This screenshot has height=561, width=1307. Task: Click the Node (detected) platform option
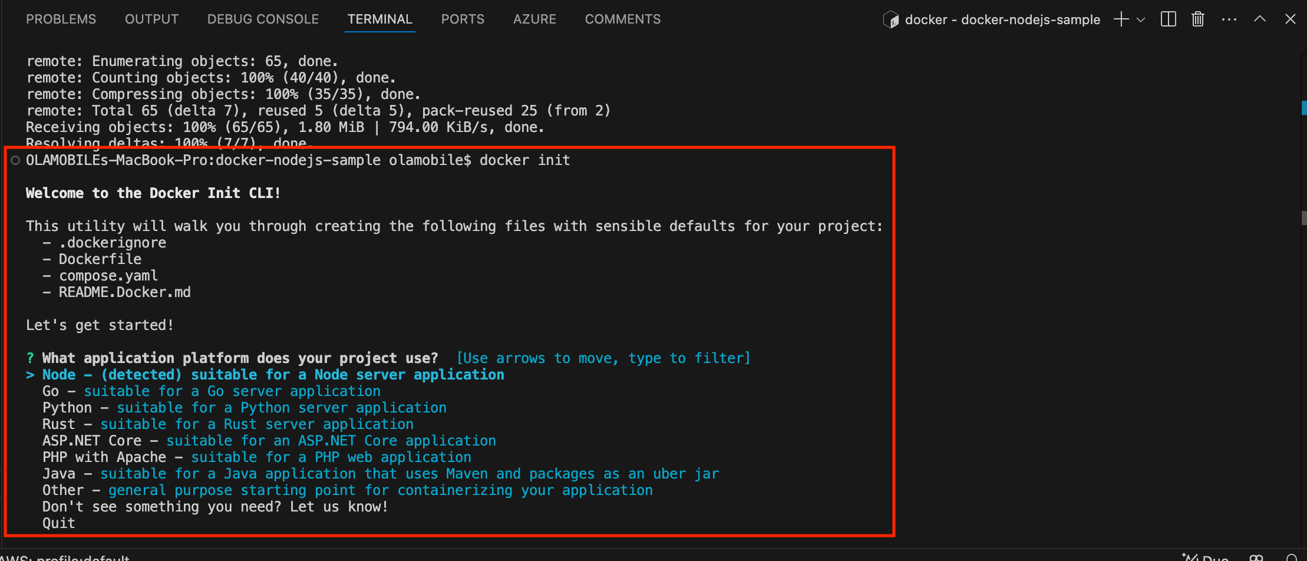(x=273, y=375)
